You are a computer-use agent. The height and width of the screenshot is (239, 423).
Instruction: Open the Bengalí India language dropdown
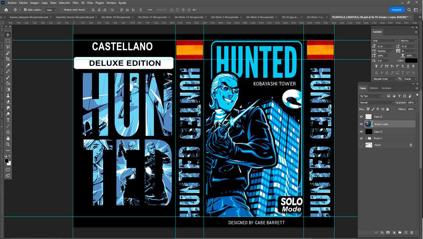click(x=384, y=79)
